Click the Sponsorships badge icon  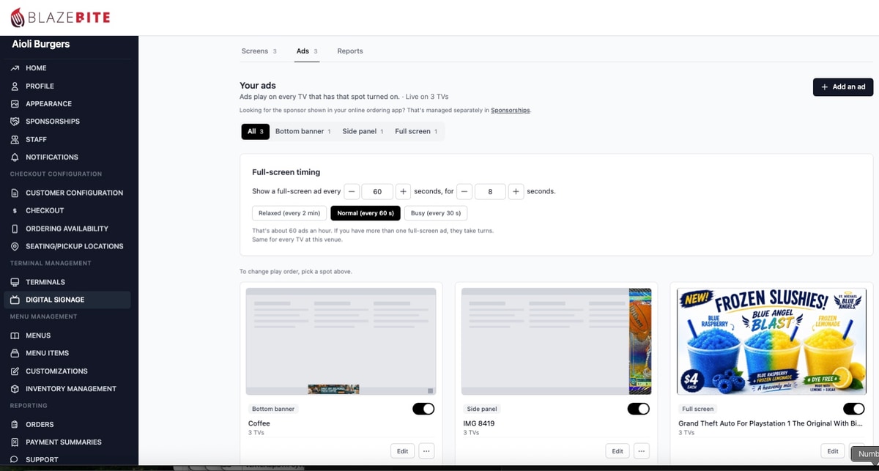pyautogui.click(x=15, y=122)
